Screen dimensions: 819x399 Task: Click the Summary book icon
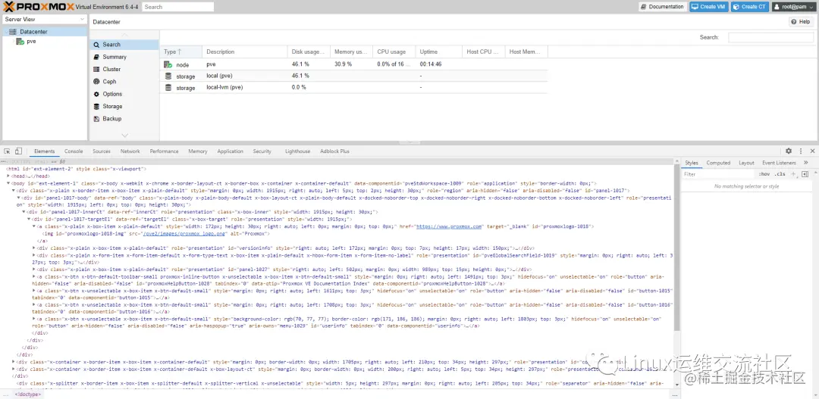96,57
